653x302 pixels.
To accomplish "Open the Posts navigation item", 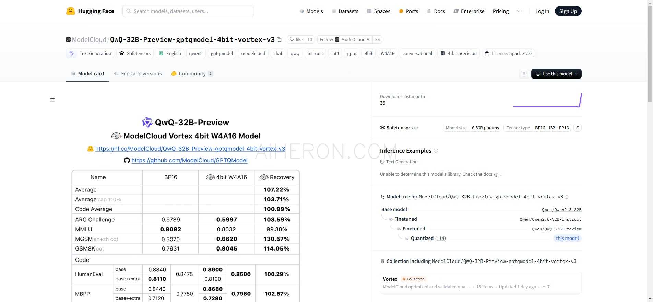I will click(408, 11).
